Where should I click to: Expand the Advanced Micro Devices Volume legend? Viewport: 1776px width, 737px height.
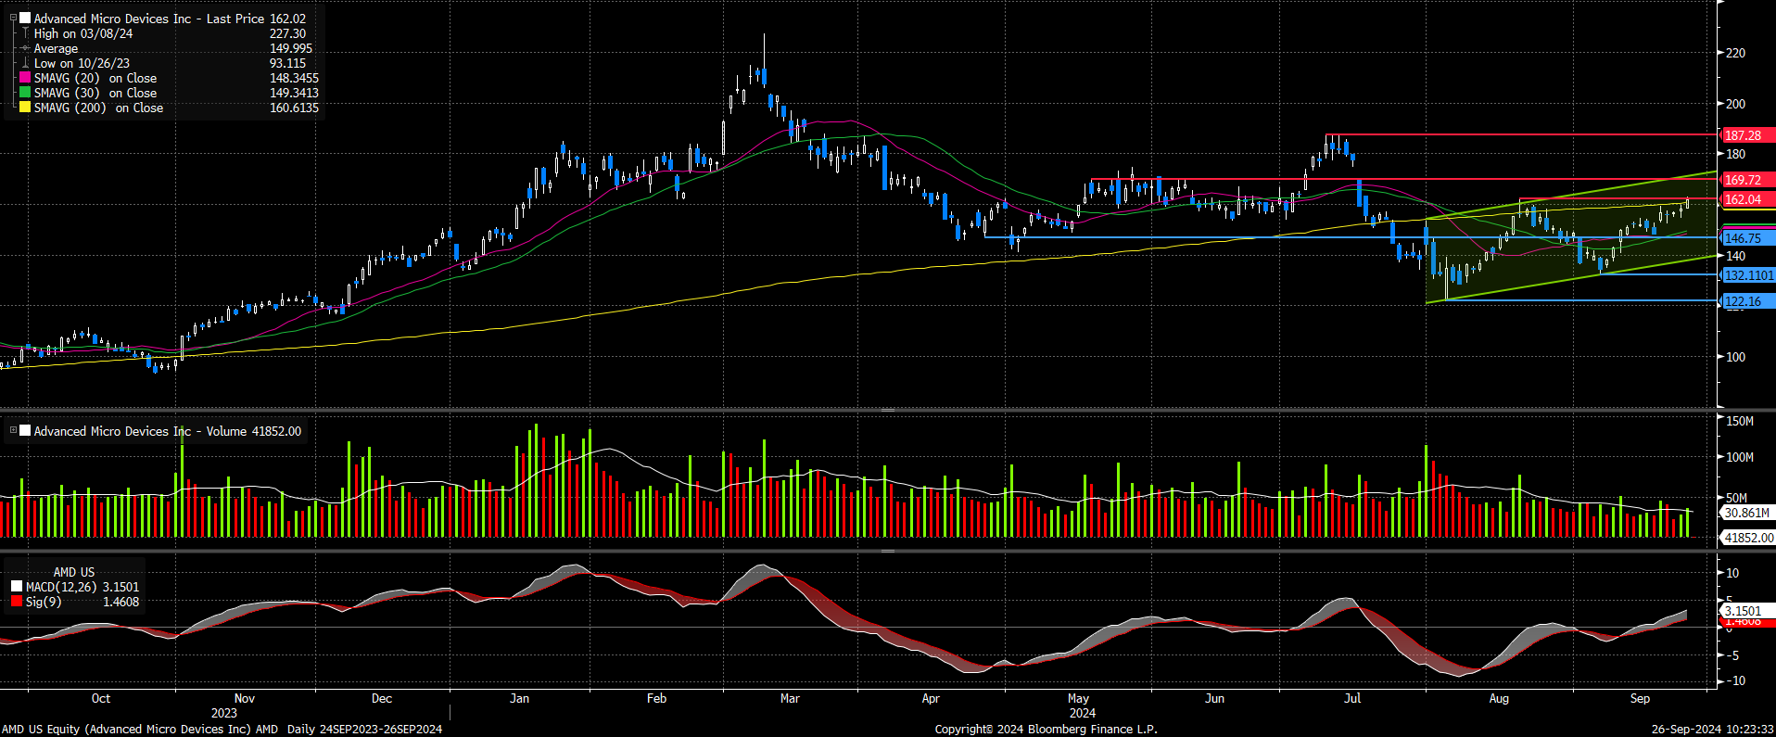[13, 430]
